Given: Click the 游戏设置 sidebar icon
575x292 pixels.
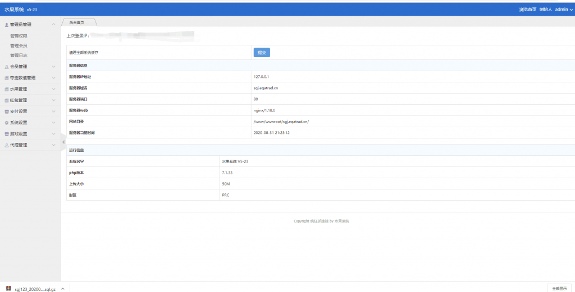Looking at the screenshot, I should 7,134.
